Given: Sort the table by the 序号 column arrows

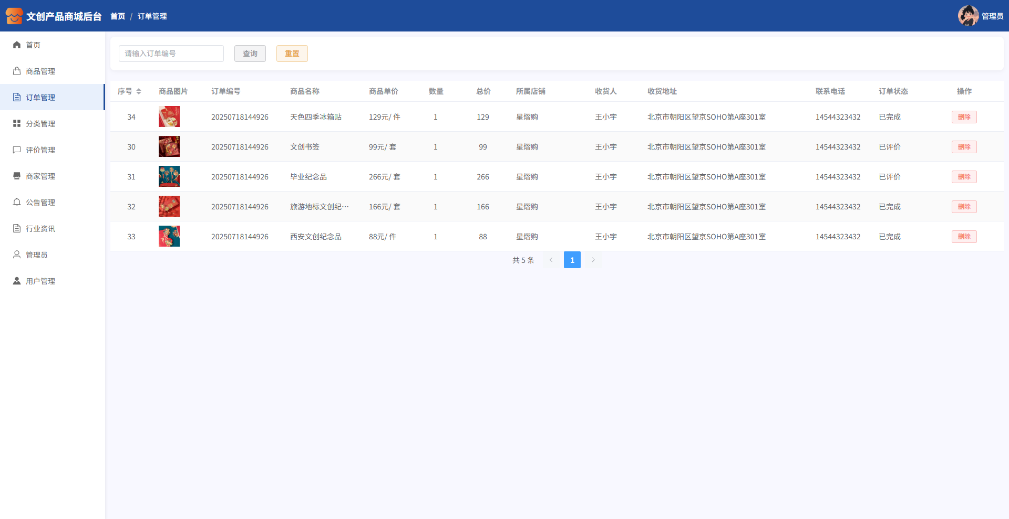Looking at the screenshot, I should 139,91.
